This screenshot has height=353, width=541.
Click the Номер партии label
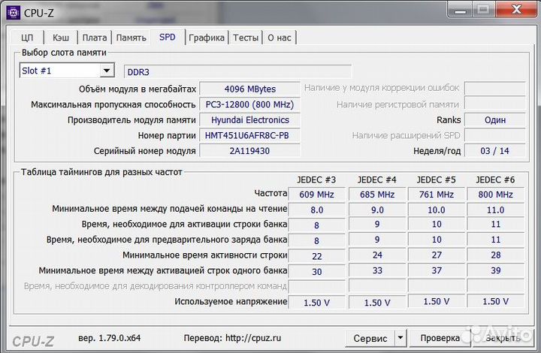(x=167, y=135)
